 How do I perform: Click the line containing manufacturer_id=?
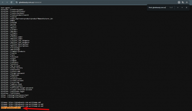[27, 19]
